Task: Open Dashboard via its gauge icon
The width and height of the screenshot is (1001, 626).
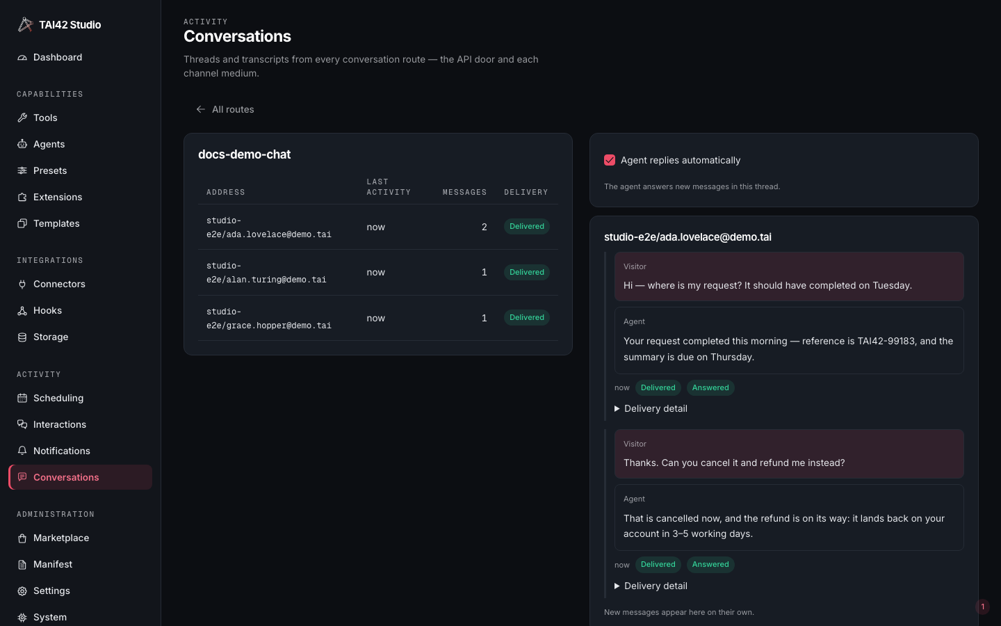Action: pyautogui.click(x=22, y=58)
